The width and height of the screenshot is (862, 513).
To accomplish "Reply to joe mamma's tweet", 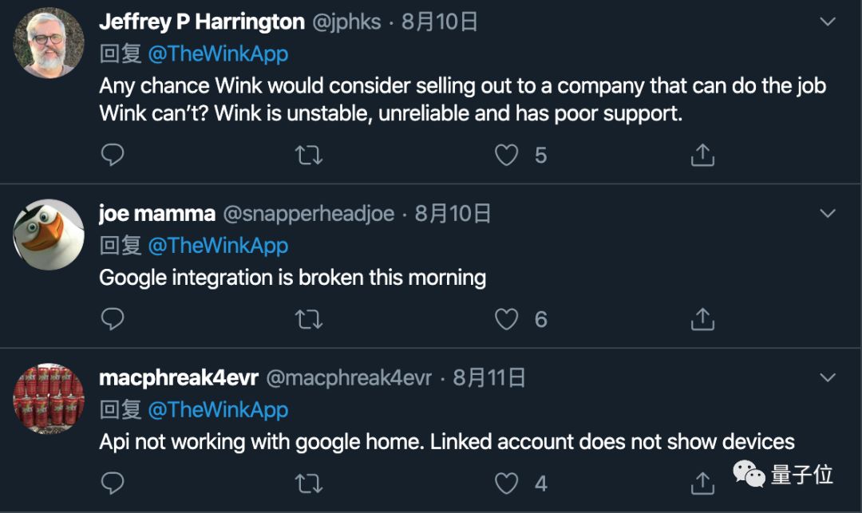I will [113, 319].
